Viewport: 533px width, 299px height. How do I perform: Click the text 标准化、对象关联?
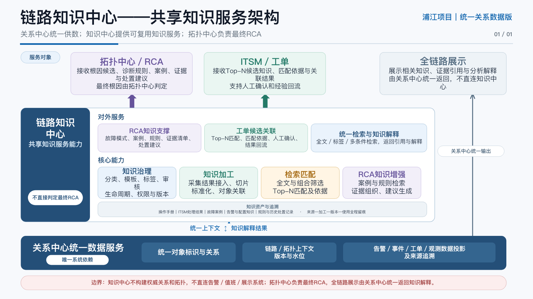click(x=219, y=191)
